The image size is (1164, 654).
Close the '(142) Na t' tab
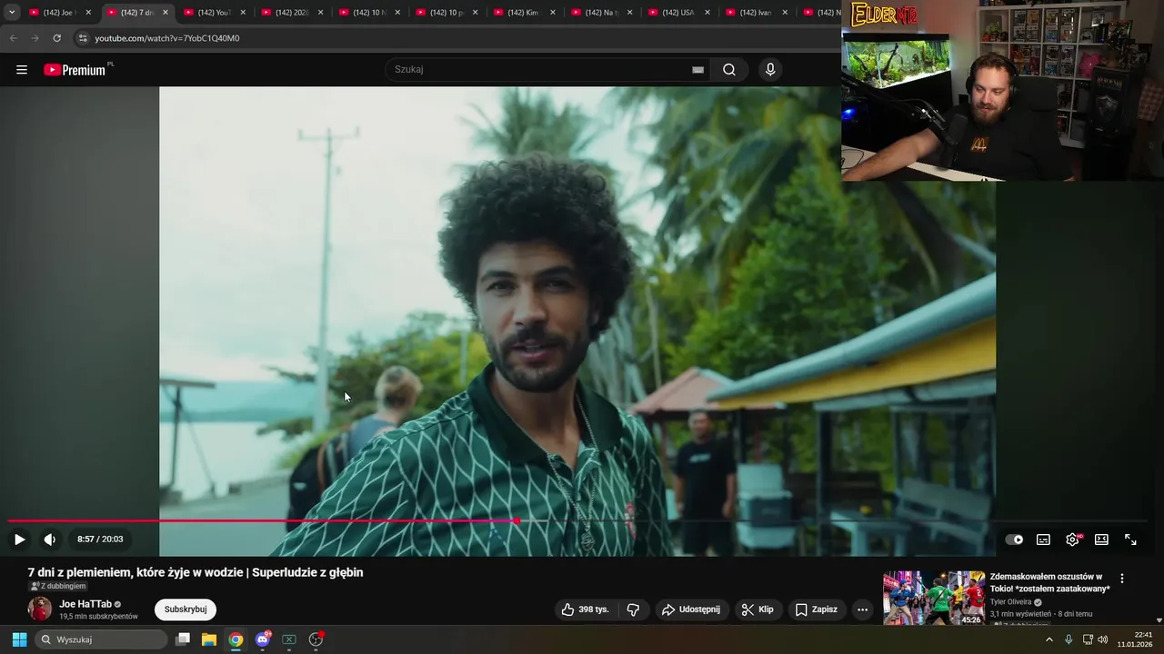[x=629, y=13]
